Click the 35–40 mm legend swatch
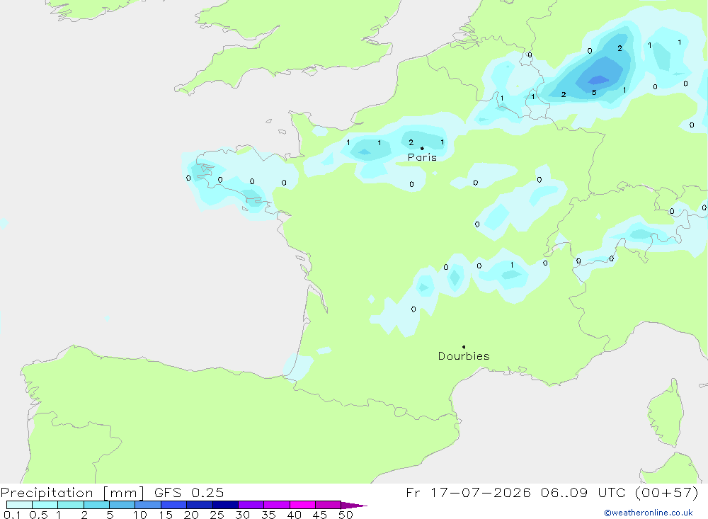The height and width of the screenshot is (519, 708). [277, 505]
